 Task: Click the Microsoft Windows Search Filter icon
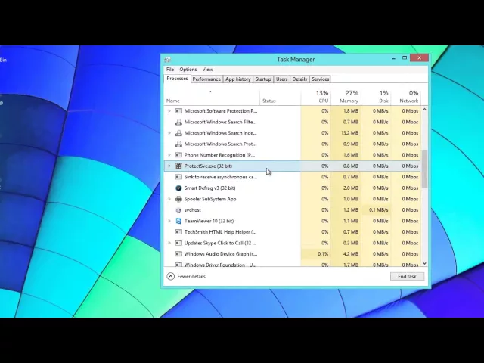[178, 122]
